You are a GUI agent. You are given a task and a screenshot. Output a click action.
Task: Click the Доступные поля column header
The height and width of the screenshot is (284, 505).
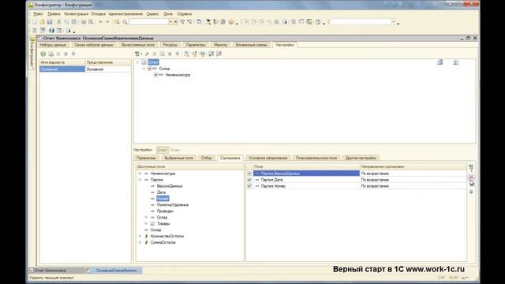pyautogui.click(x=189, y=166)
